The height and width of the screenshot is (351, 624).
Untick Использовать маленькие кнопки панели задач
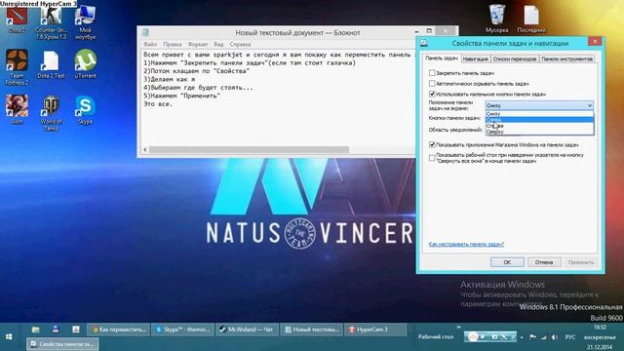pos(432,94)
